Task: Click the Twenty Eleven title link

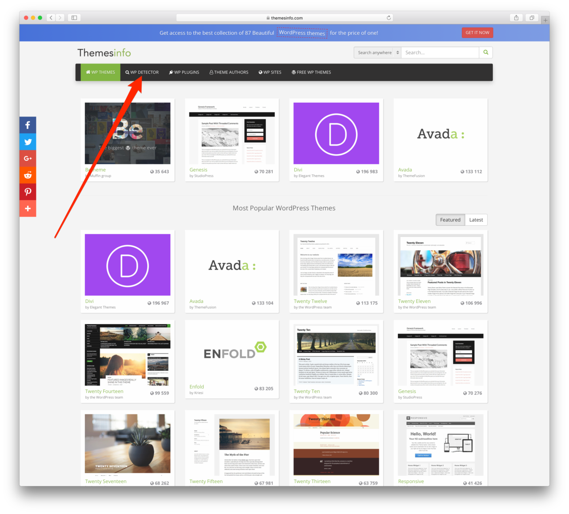Action: coord(414,301)
